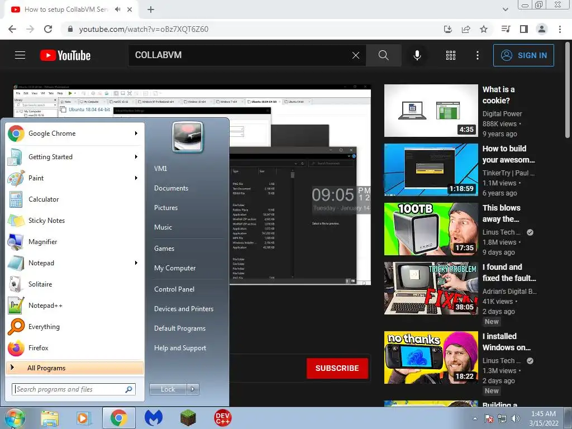Open Chrome tab search dropdown
Screen dimensions: 572x429
pos(505,9)
